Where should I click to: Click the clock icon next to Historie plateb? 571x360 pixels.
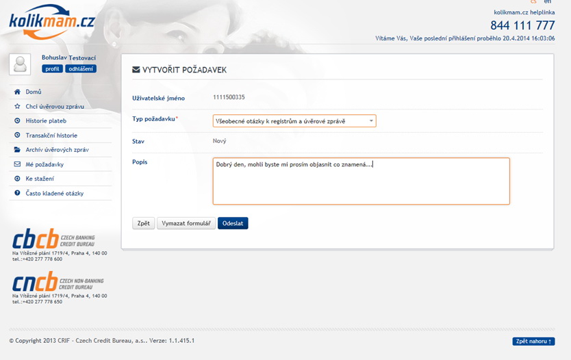18,121
